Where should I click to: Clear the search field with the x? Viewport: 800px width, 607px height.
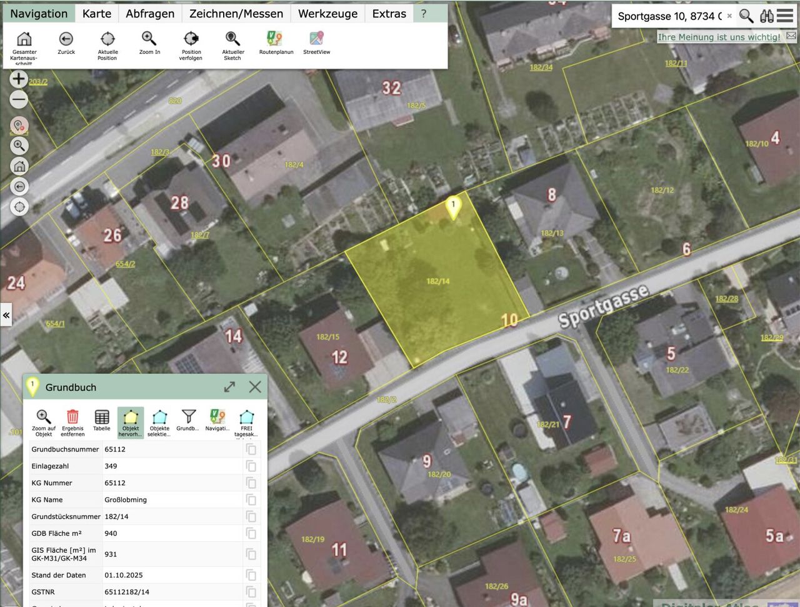point(729,16)
